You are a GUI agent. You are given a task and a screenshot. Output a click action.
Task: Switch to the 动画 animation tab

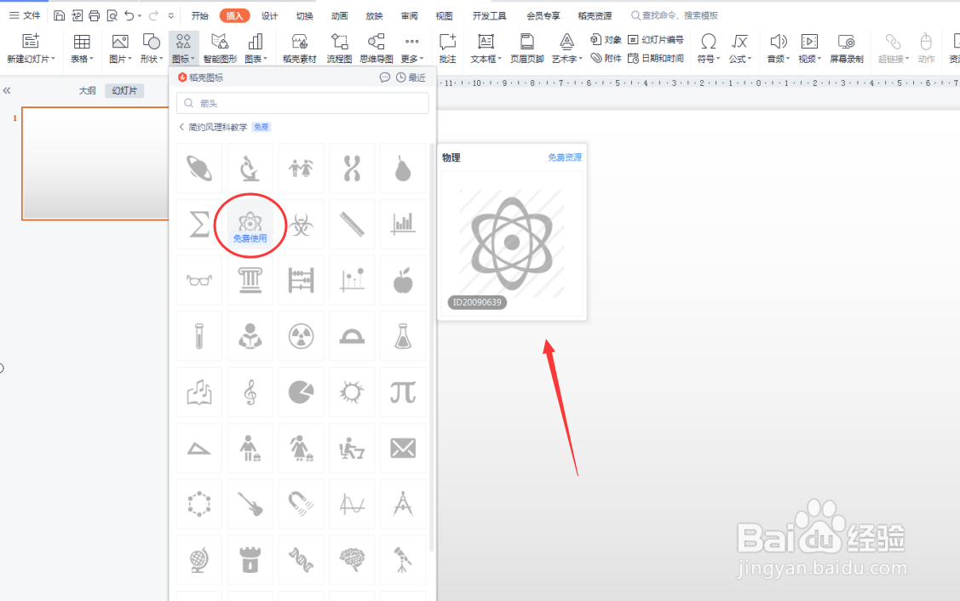tap(339, 16)
